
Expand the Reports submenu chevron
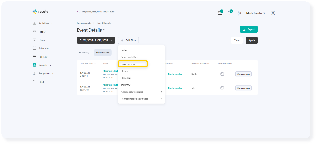coord(50,65)
